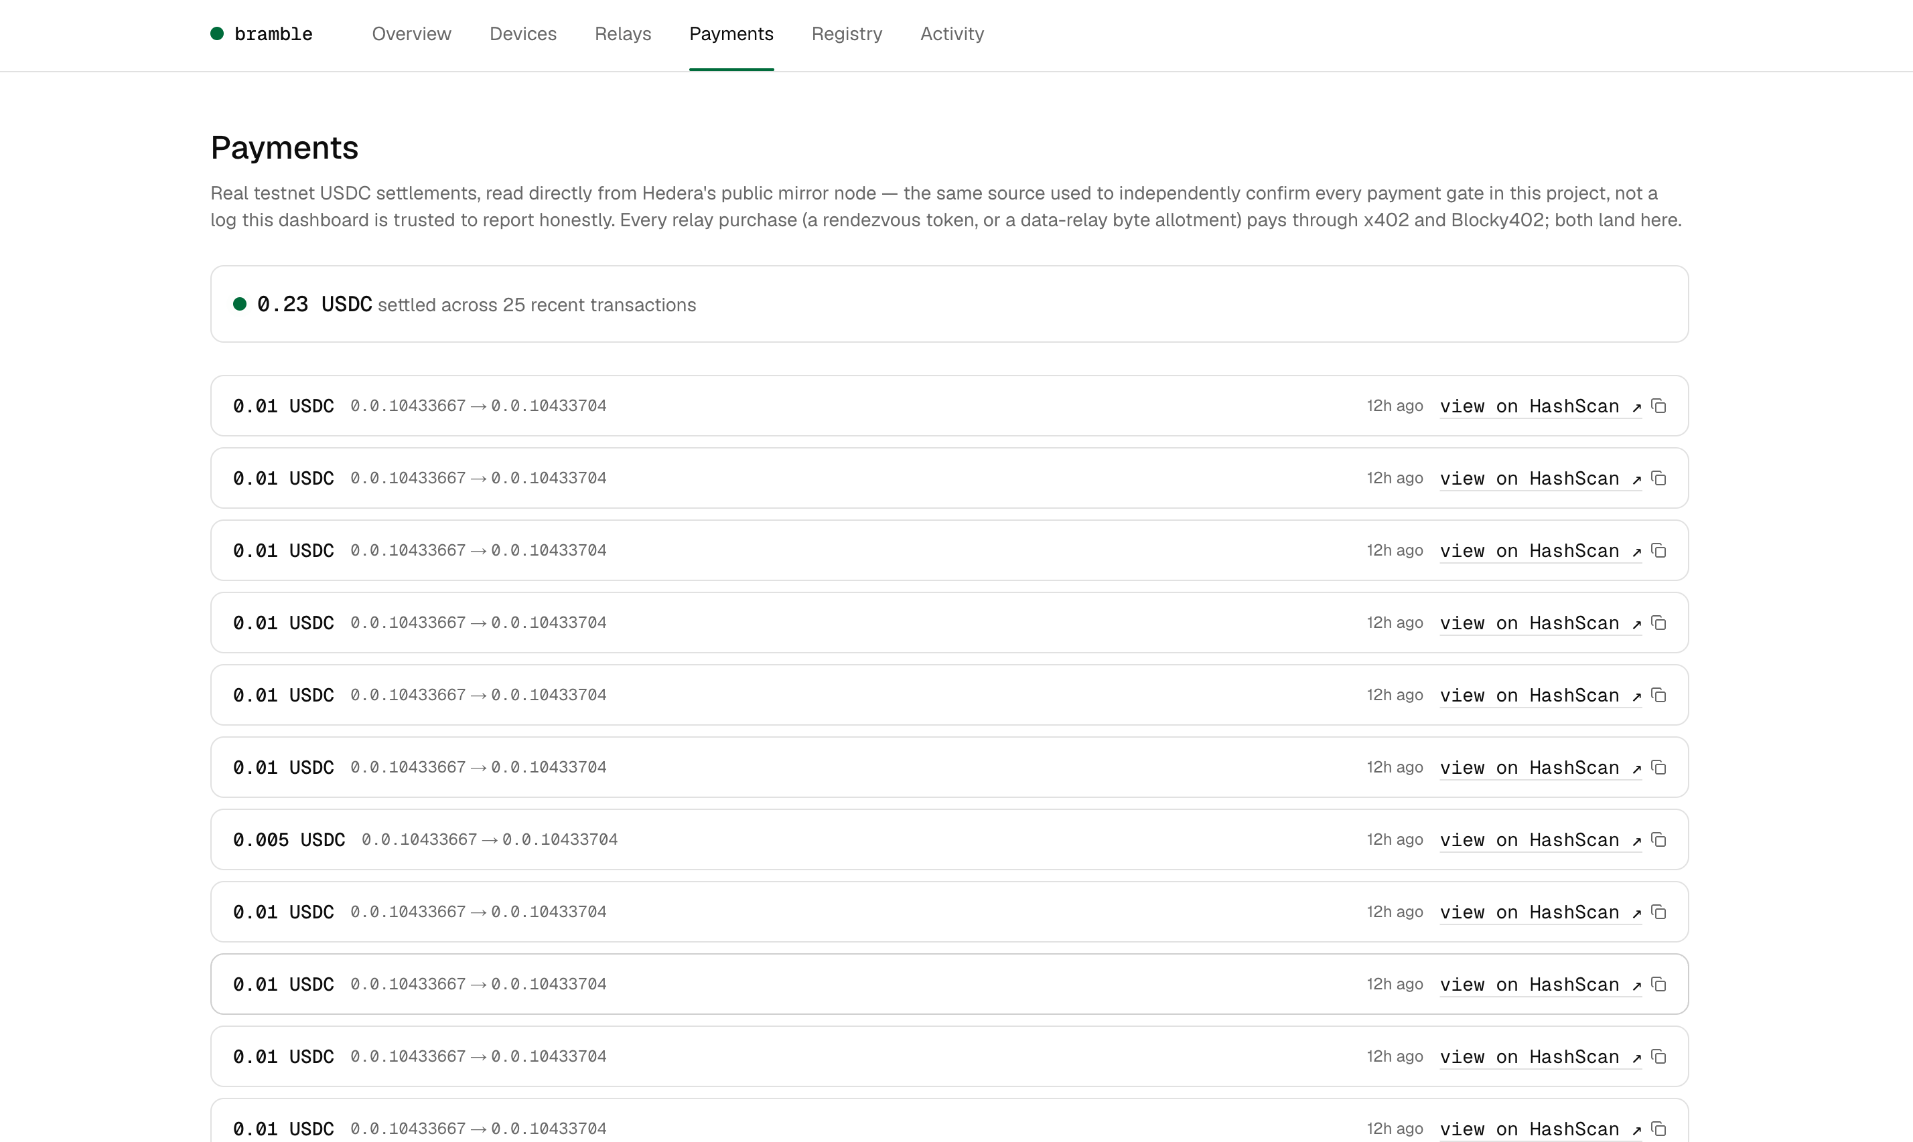Copy transaction ID in the bottom cut-off row
The image size is (1913, 1142).
(1659, 1129)
